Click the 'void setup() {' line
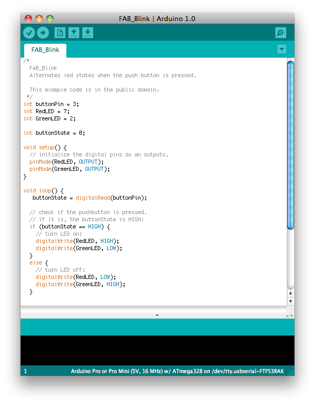This screenshot has height=404, width=315. pos(45,147)
